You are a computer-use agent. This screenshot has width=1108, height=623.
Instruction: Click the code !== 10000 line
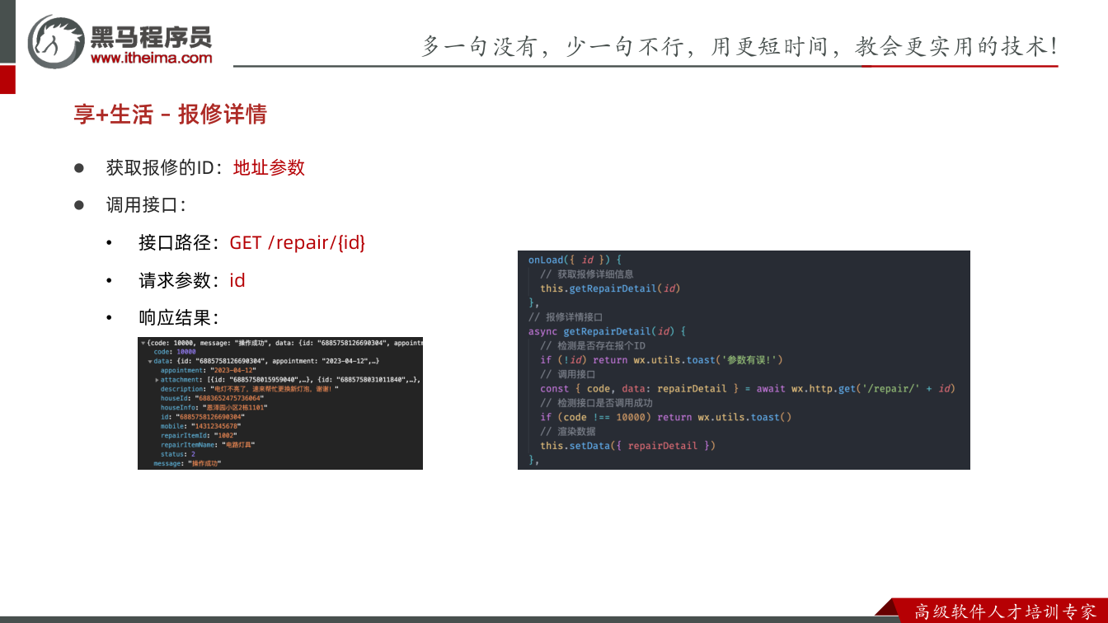point(665,417)
